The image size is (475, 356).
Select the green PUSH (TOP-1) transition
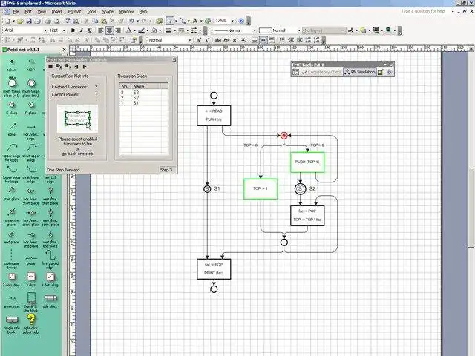tap(307, 162)
